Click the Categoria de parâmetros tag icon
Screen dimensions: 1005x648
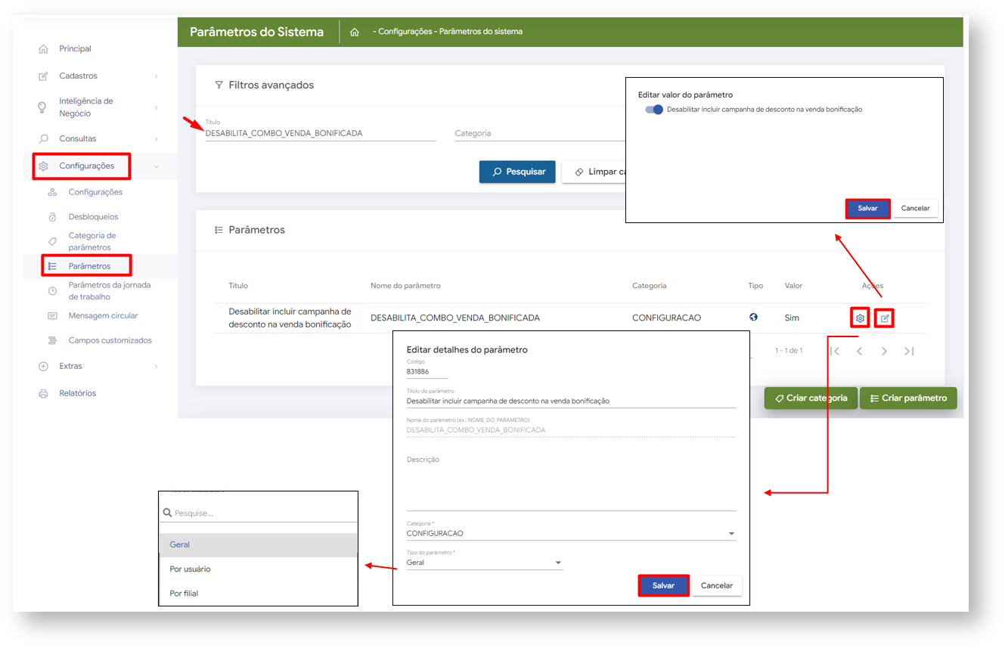tap(52, 242)
